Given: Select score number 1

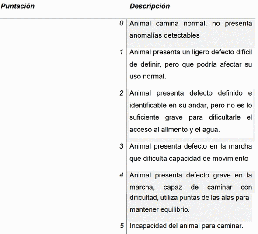Looking at the screenshot, I should click(x=122, y=52).
